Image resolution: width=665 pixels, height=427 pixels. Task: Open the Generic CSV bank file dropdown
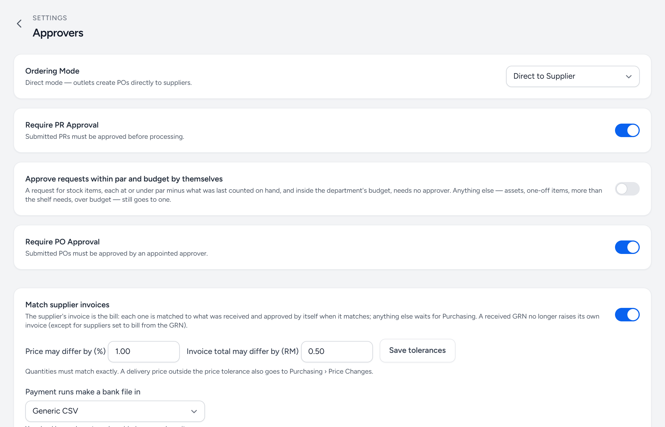(x=115, y=411)
